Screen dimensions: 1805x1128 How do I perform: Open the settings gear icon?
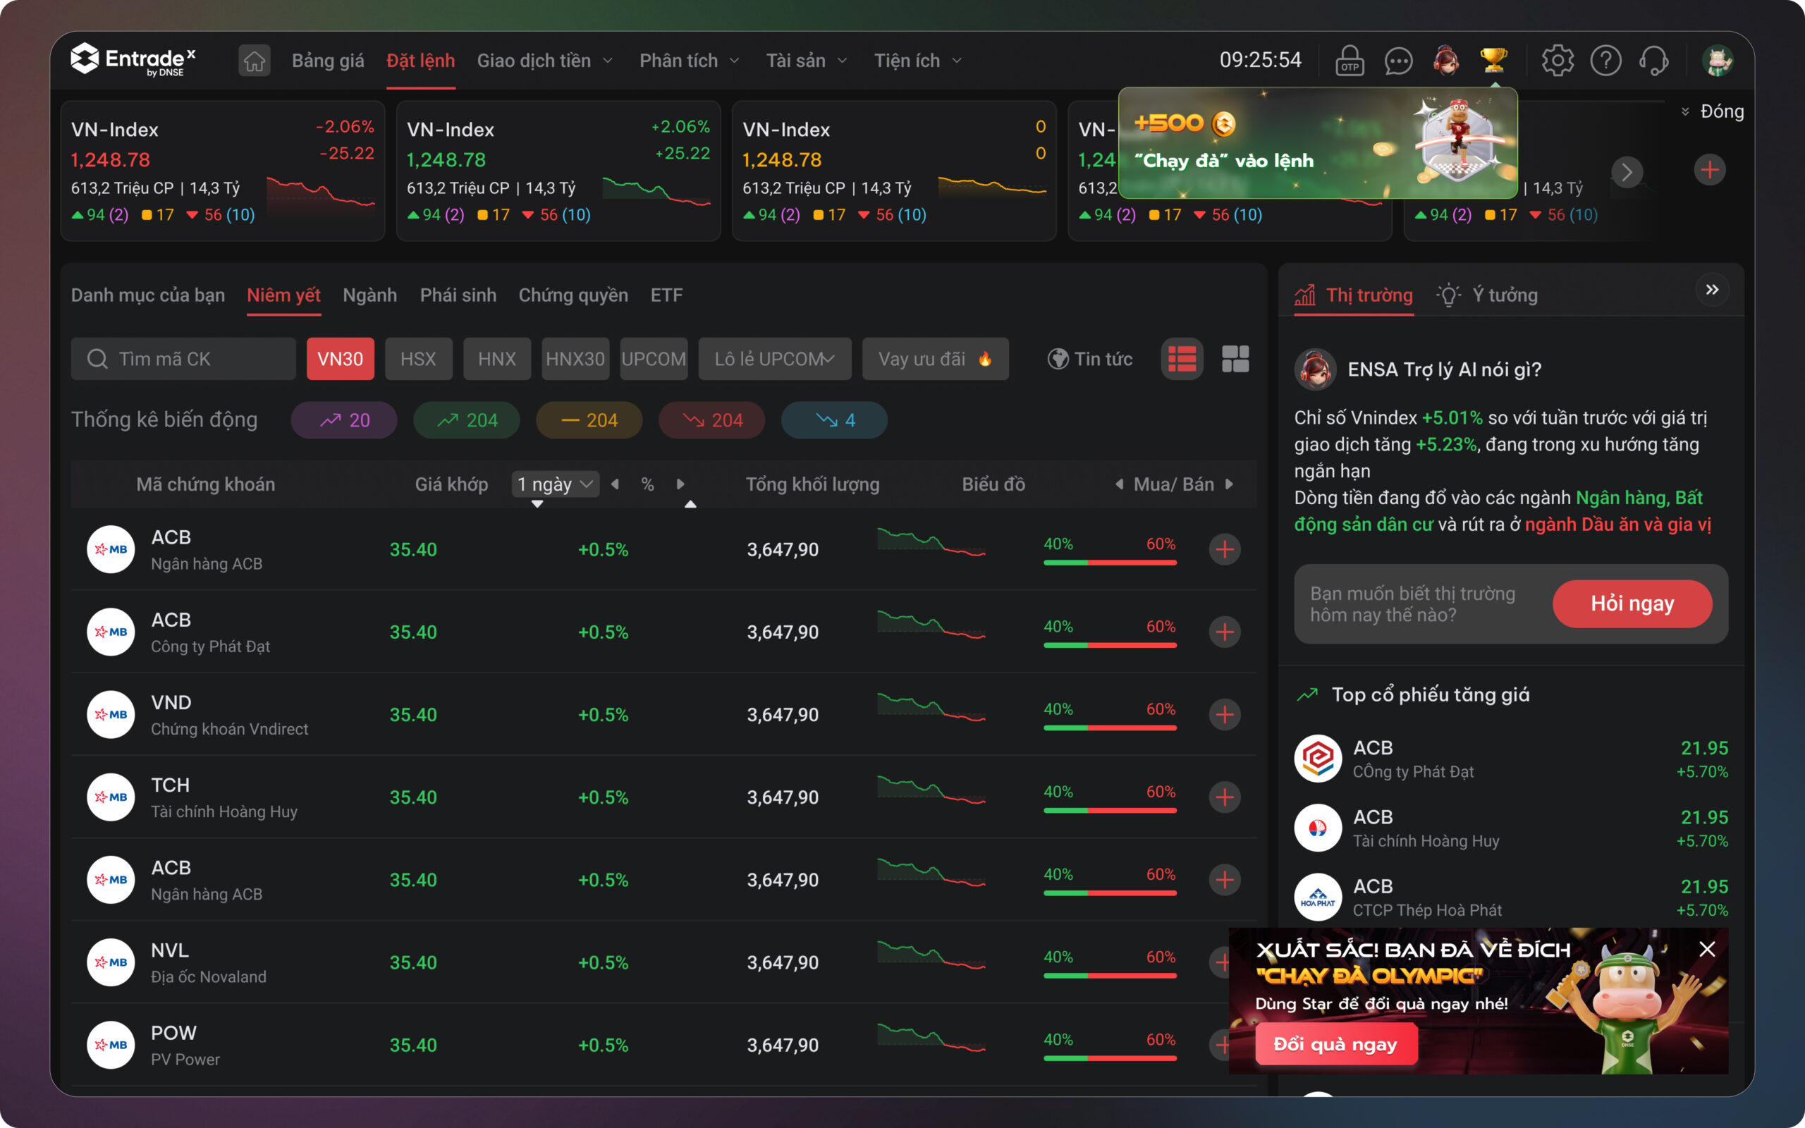(x=1558, y=61)
